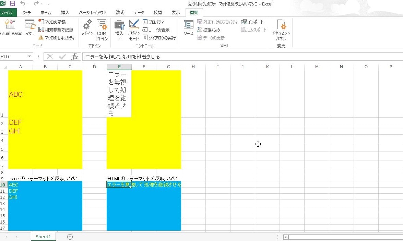This screenshot has width=403, height=241.
Task: Open the Visual Basic editor
Action: (x=10, y=27)
